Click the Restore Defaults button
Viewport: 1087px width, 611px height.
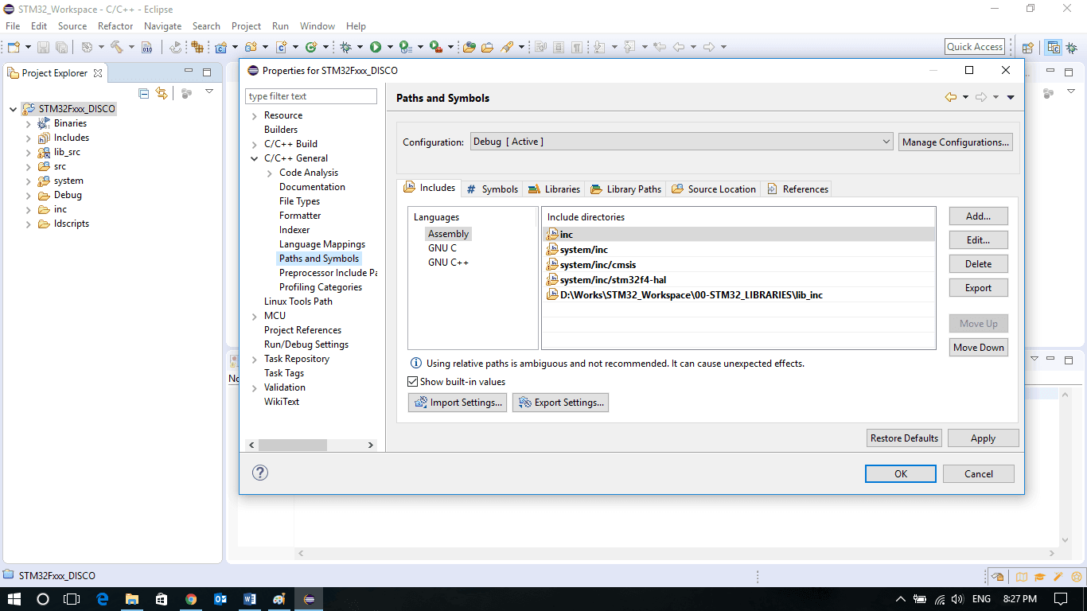coord(904,438)
